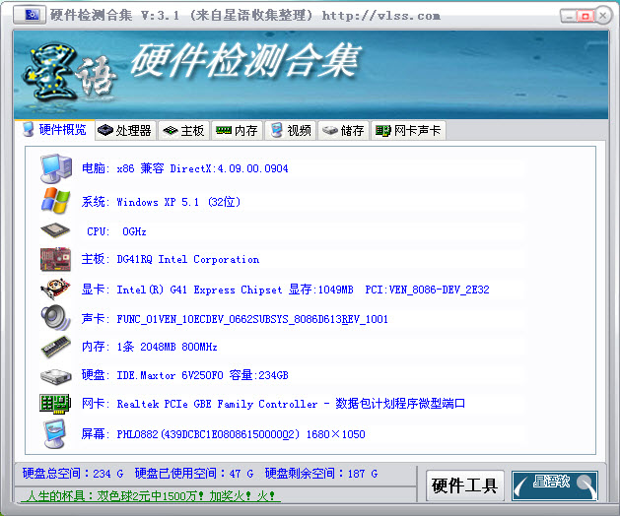Open the 视频 tab

291,130
